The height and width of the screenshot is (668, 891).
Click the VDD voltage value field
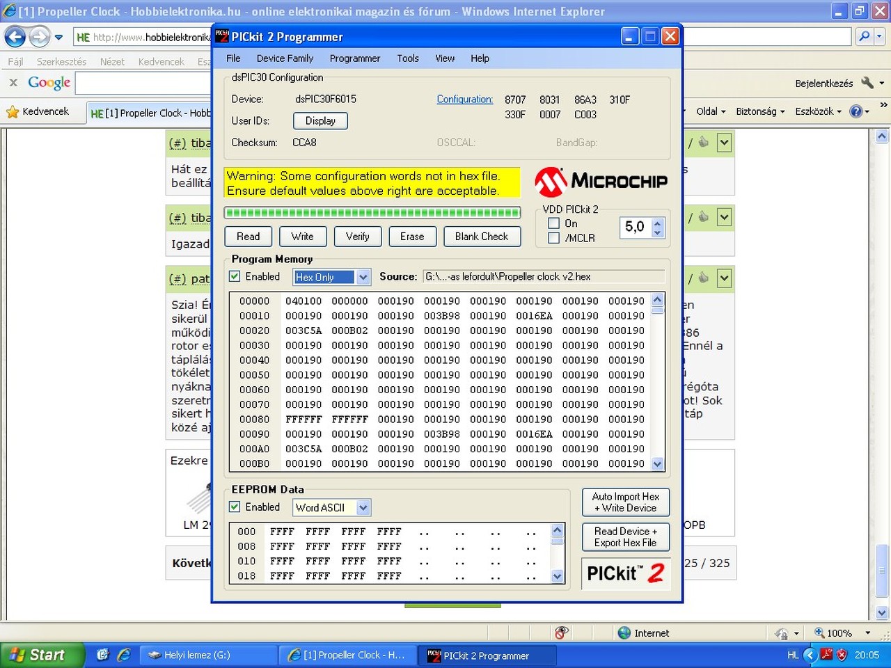pyautogui.click(x=636, y=227)
